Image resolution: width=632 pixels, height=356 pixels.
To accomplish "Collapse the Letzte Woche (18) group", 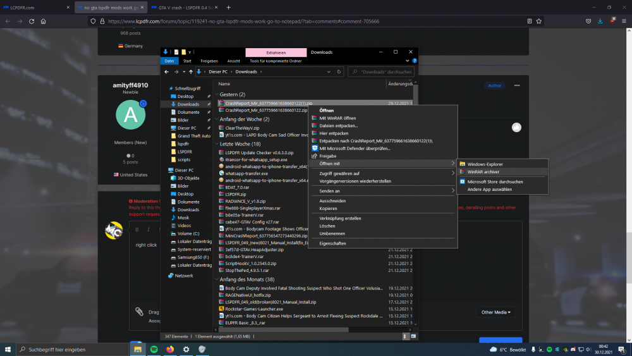I will pos(216,144).
